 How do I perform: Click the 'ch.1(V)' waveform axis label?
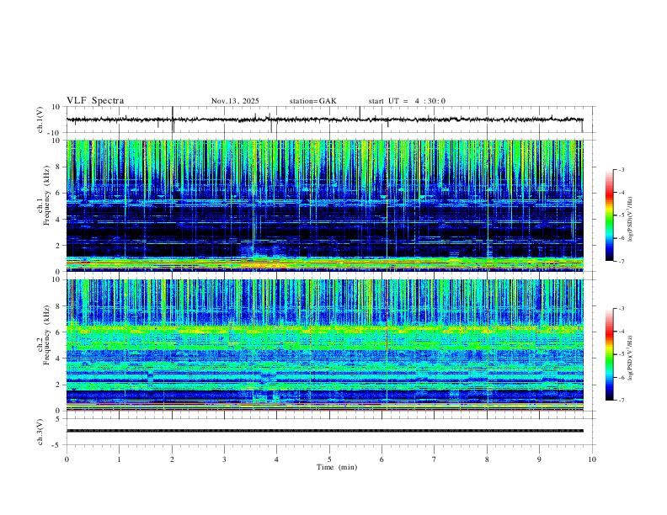(40, 119)
